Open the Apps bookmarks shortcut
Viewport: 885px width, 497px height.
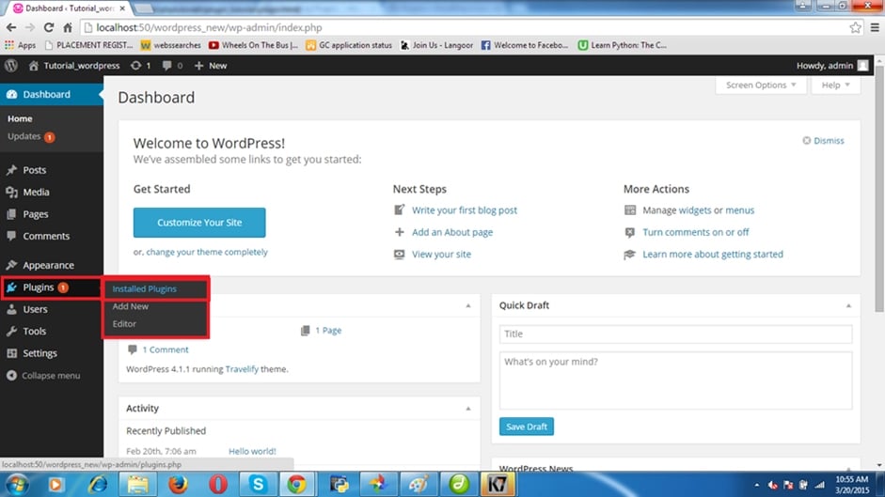pos(20,45)
